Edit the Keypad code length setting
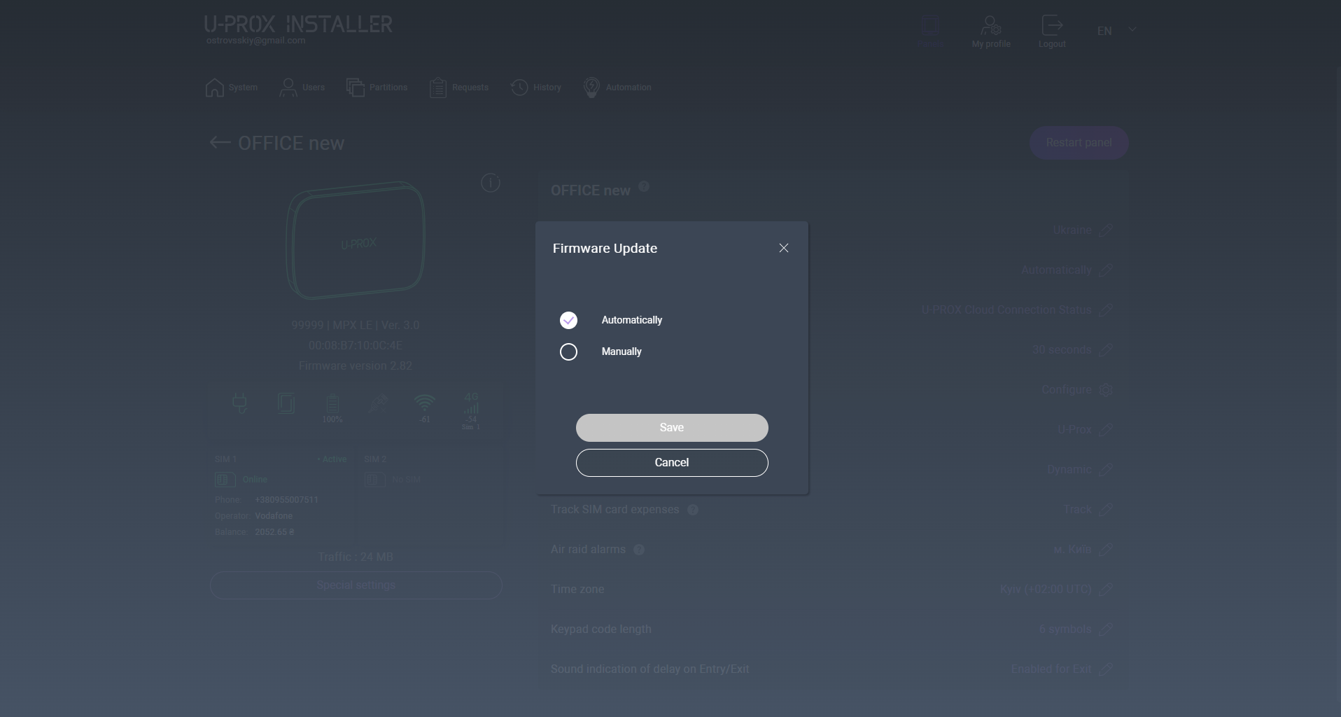The width and height of the screenshot is (1341, 717). click(1105, 629)
